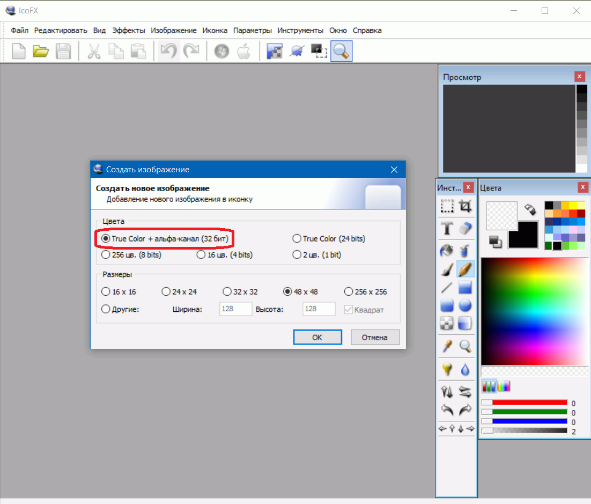Select the Crop tool

[x=465, y=207]
